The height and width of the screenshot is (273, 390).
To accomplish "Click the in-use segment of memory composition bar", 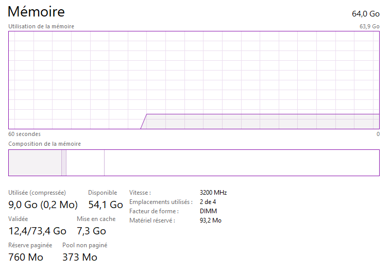I will [x=35, y=163].
